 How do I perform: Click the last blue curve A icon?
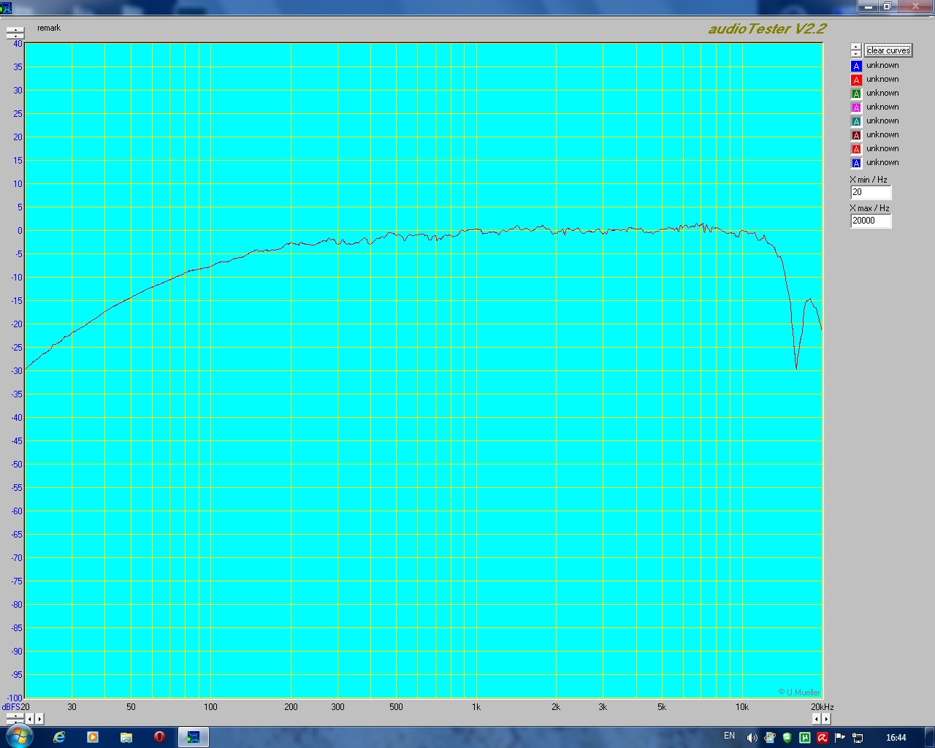pyautogui.click(x=857, y=163)
